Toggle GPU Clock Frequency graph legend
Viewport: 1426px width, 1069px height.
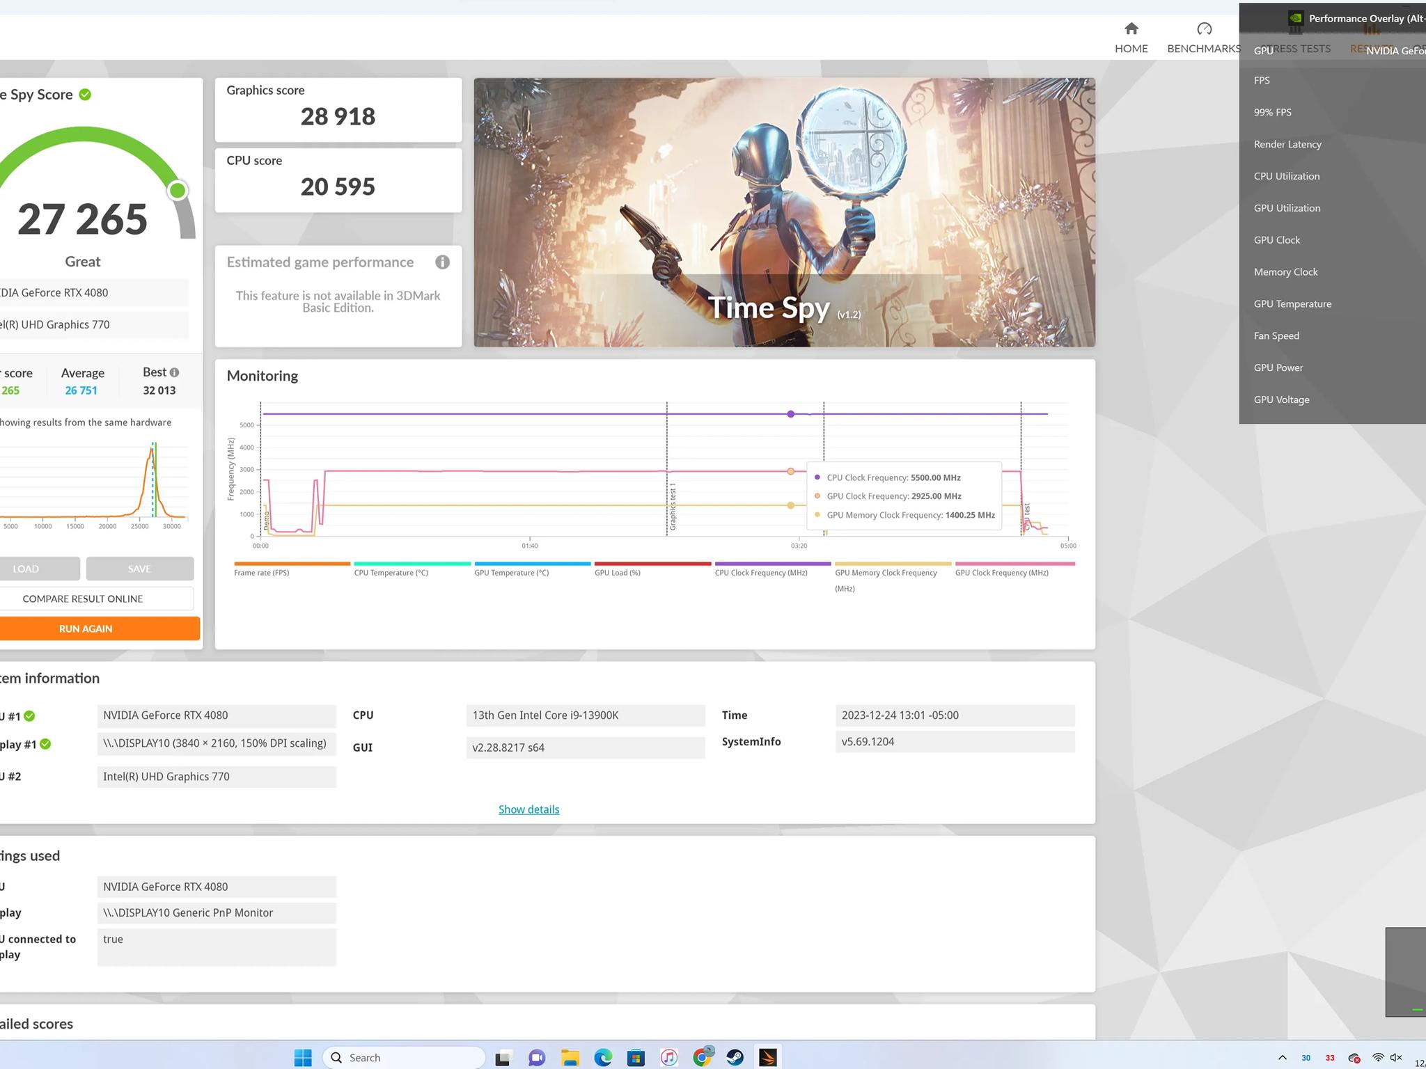[x=1015, y=569]
